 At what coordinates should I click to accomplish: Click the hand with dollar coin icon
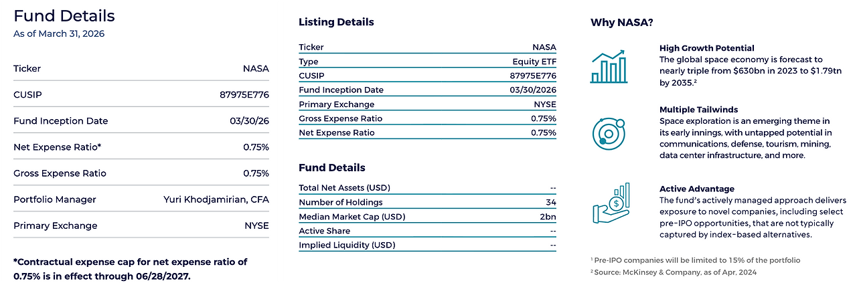tap(611, 204)
